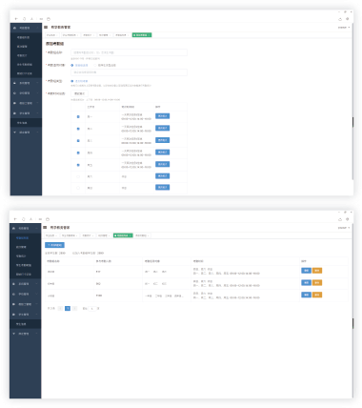The height and width of the screenshot is (408, 362).
Task: Click the cloud-like icon at lower window's right toolbar
Action: click(x=340, y=219)
